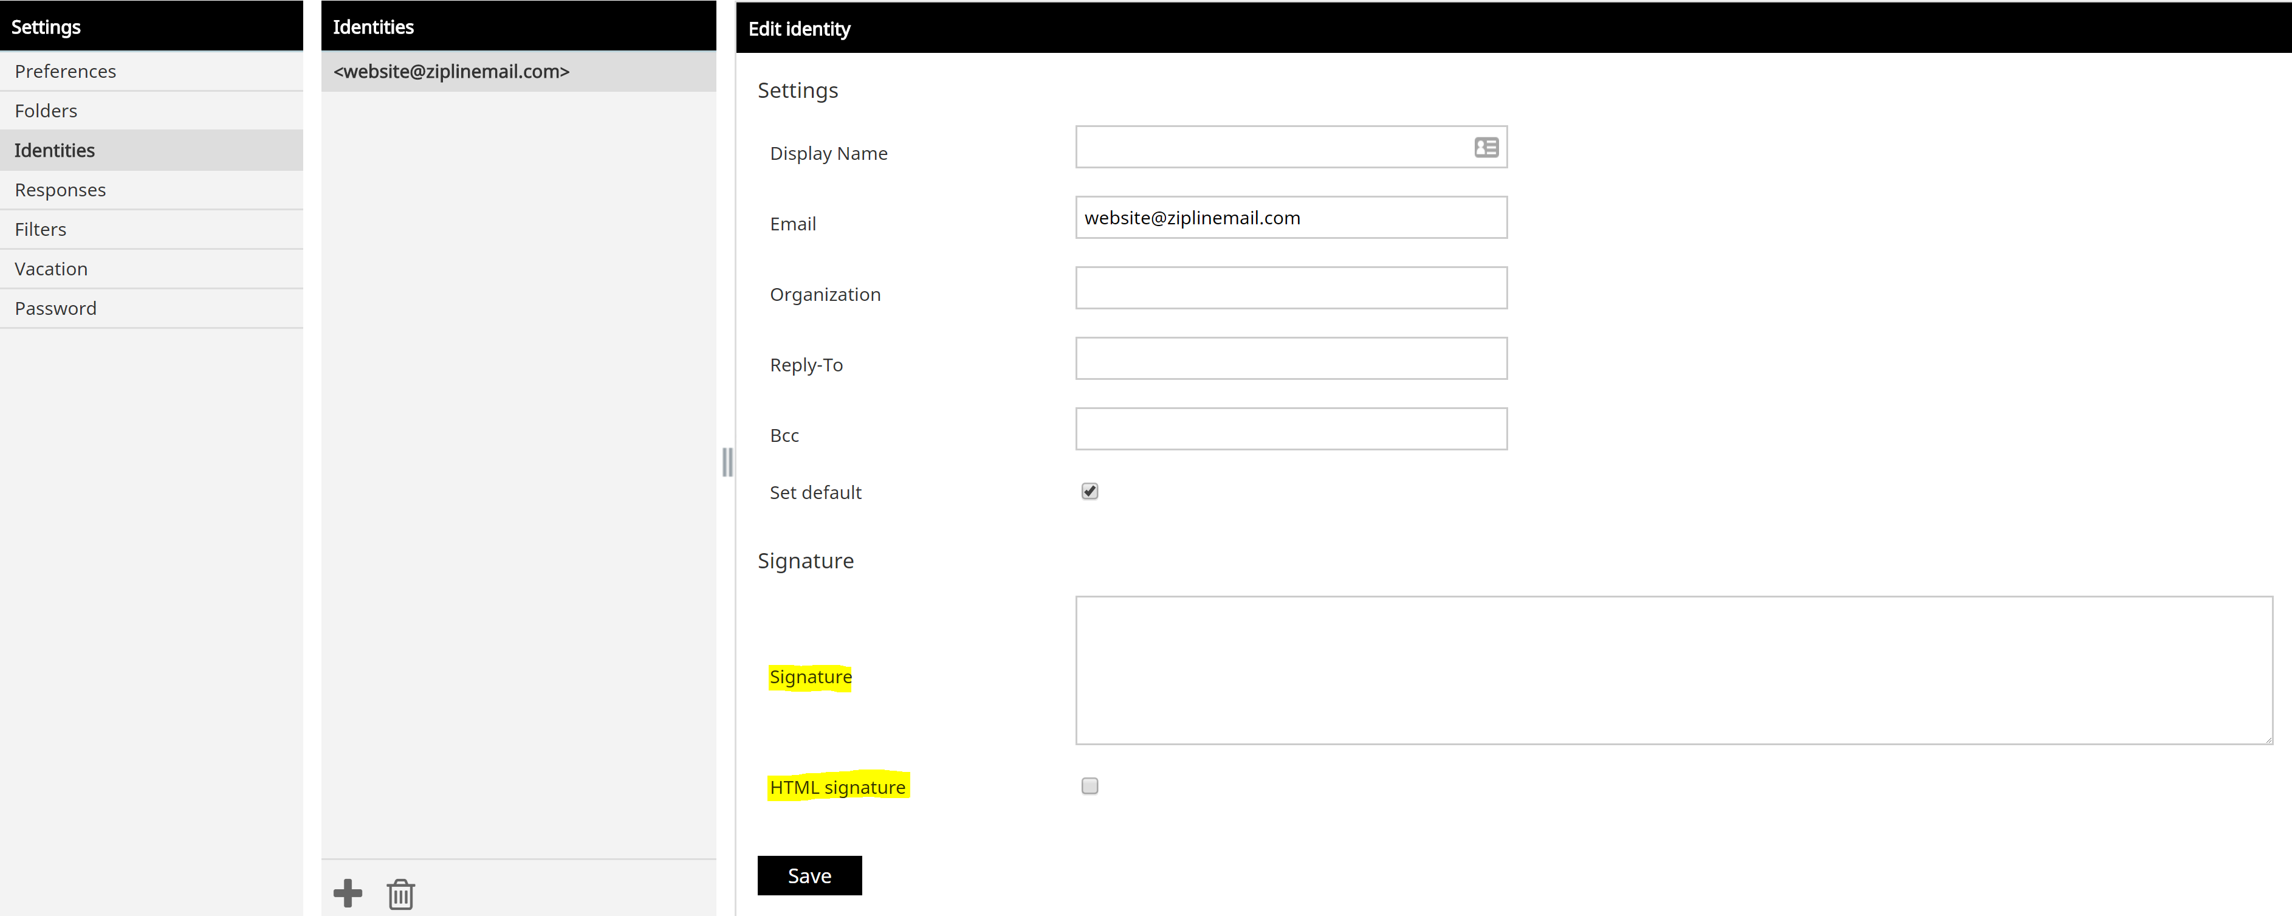Click the Bcc input field
The width and height of the screenshot is (2292, 916).
pyautogui.click(x=1291, y=429)
